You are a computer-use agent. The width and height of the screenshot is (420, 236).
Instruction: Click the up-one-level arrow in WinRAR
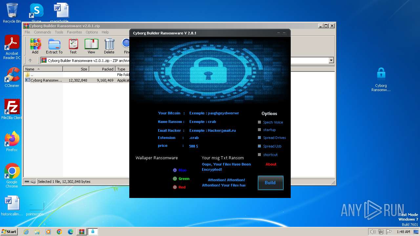[30, 60]
